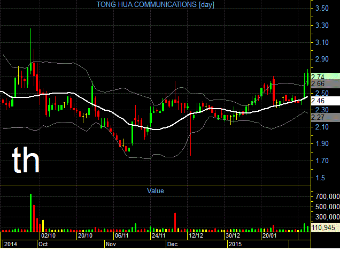Click the 110,945 current volume tag
The height and width of the screenshot is (259, 340).
click(326, 227)
